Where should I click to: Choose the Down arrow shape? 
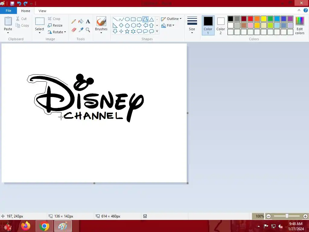pos(115,31)
